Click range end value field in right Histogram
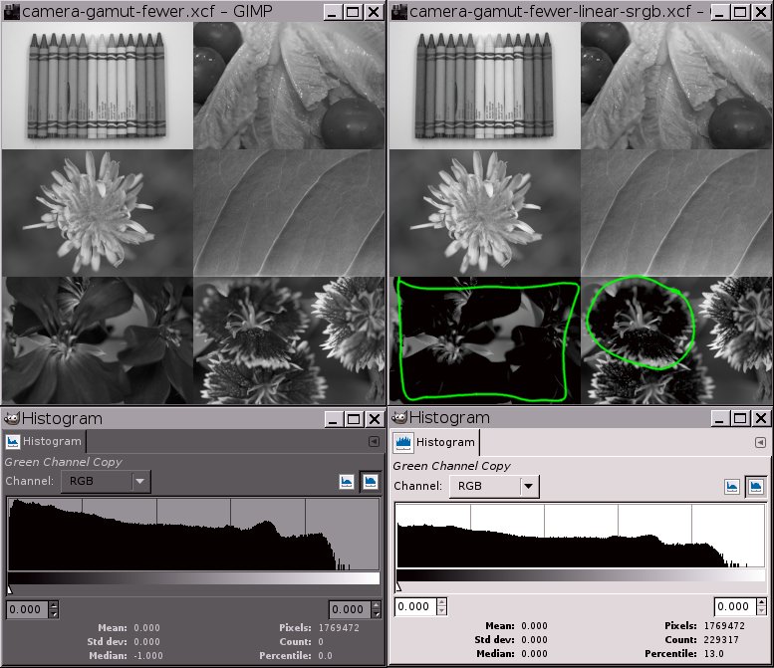Screen dimensions: 774x668 735,606
